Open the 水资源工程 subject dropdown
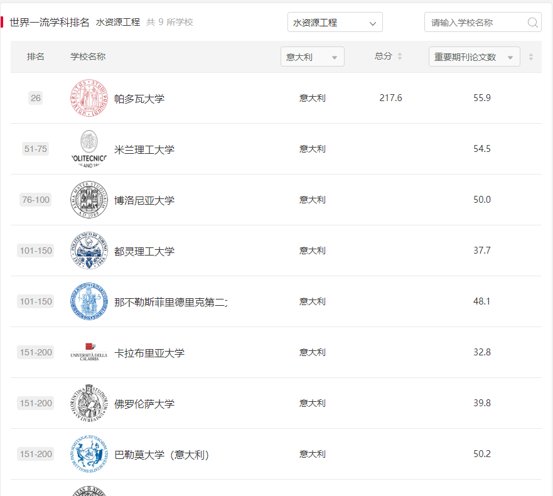Screen dimensions: 553x496 [335, 21]
